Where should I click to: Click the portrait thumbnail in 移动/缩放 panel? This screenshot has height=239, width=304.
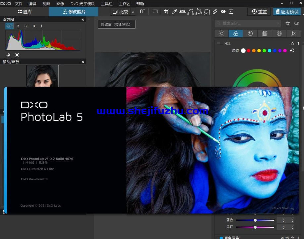(x=43, y=76)
